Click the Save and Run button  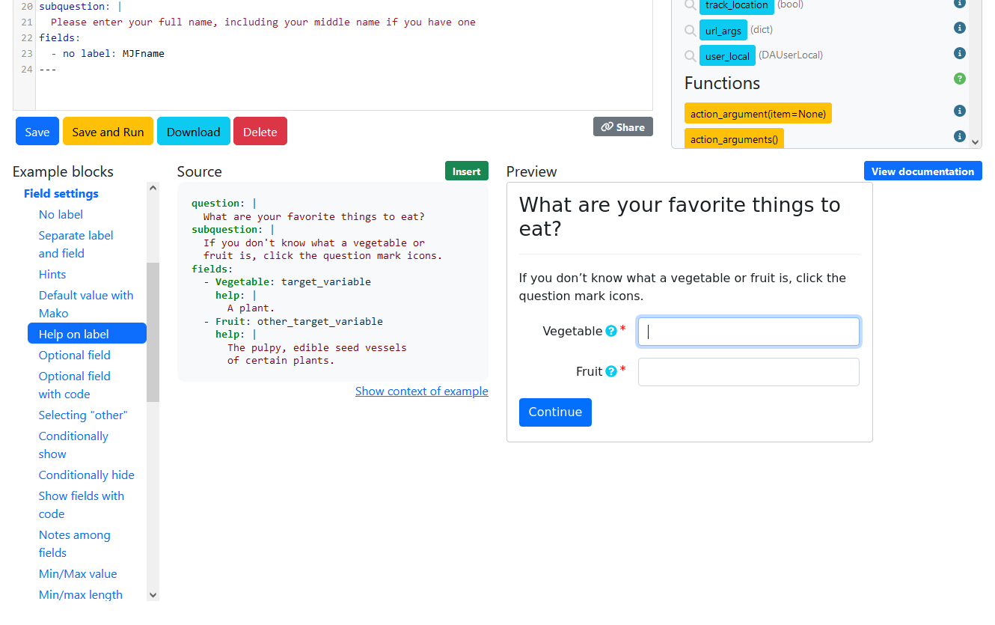point(107,131)
